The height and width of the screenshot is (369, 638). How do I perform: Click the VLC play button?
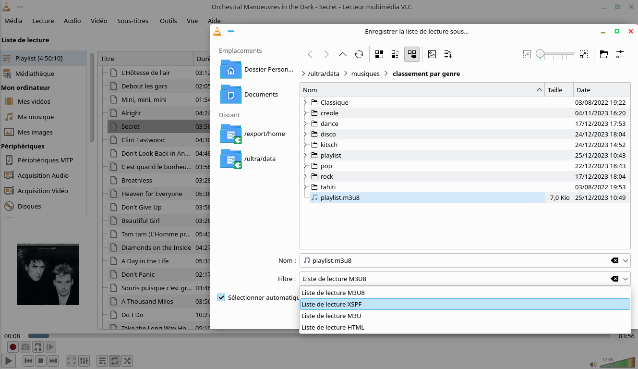click(x=9, y=360)
